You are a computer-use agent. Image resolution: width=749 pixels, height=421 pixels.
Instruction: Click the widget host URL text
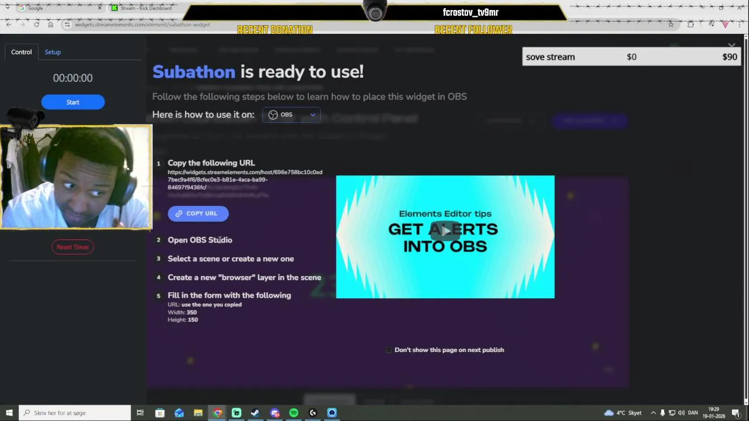click(x=245, y=180)
